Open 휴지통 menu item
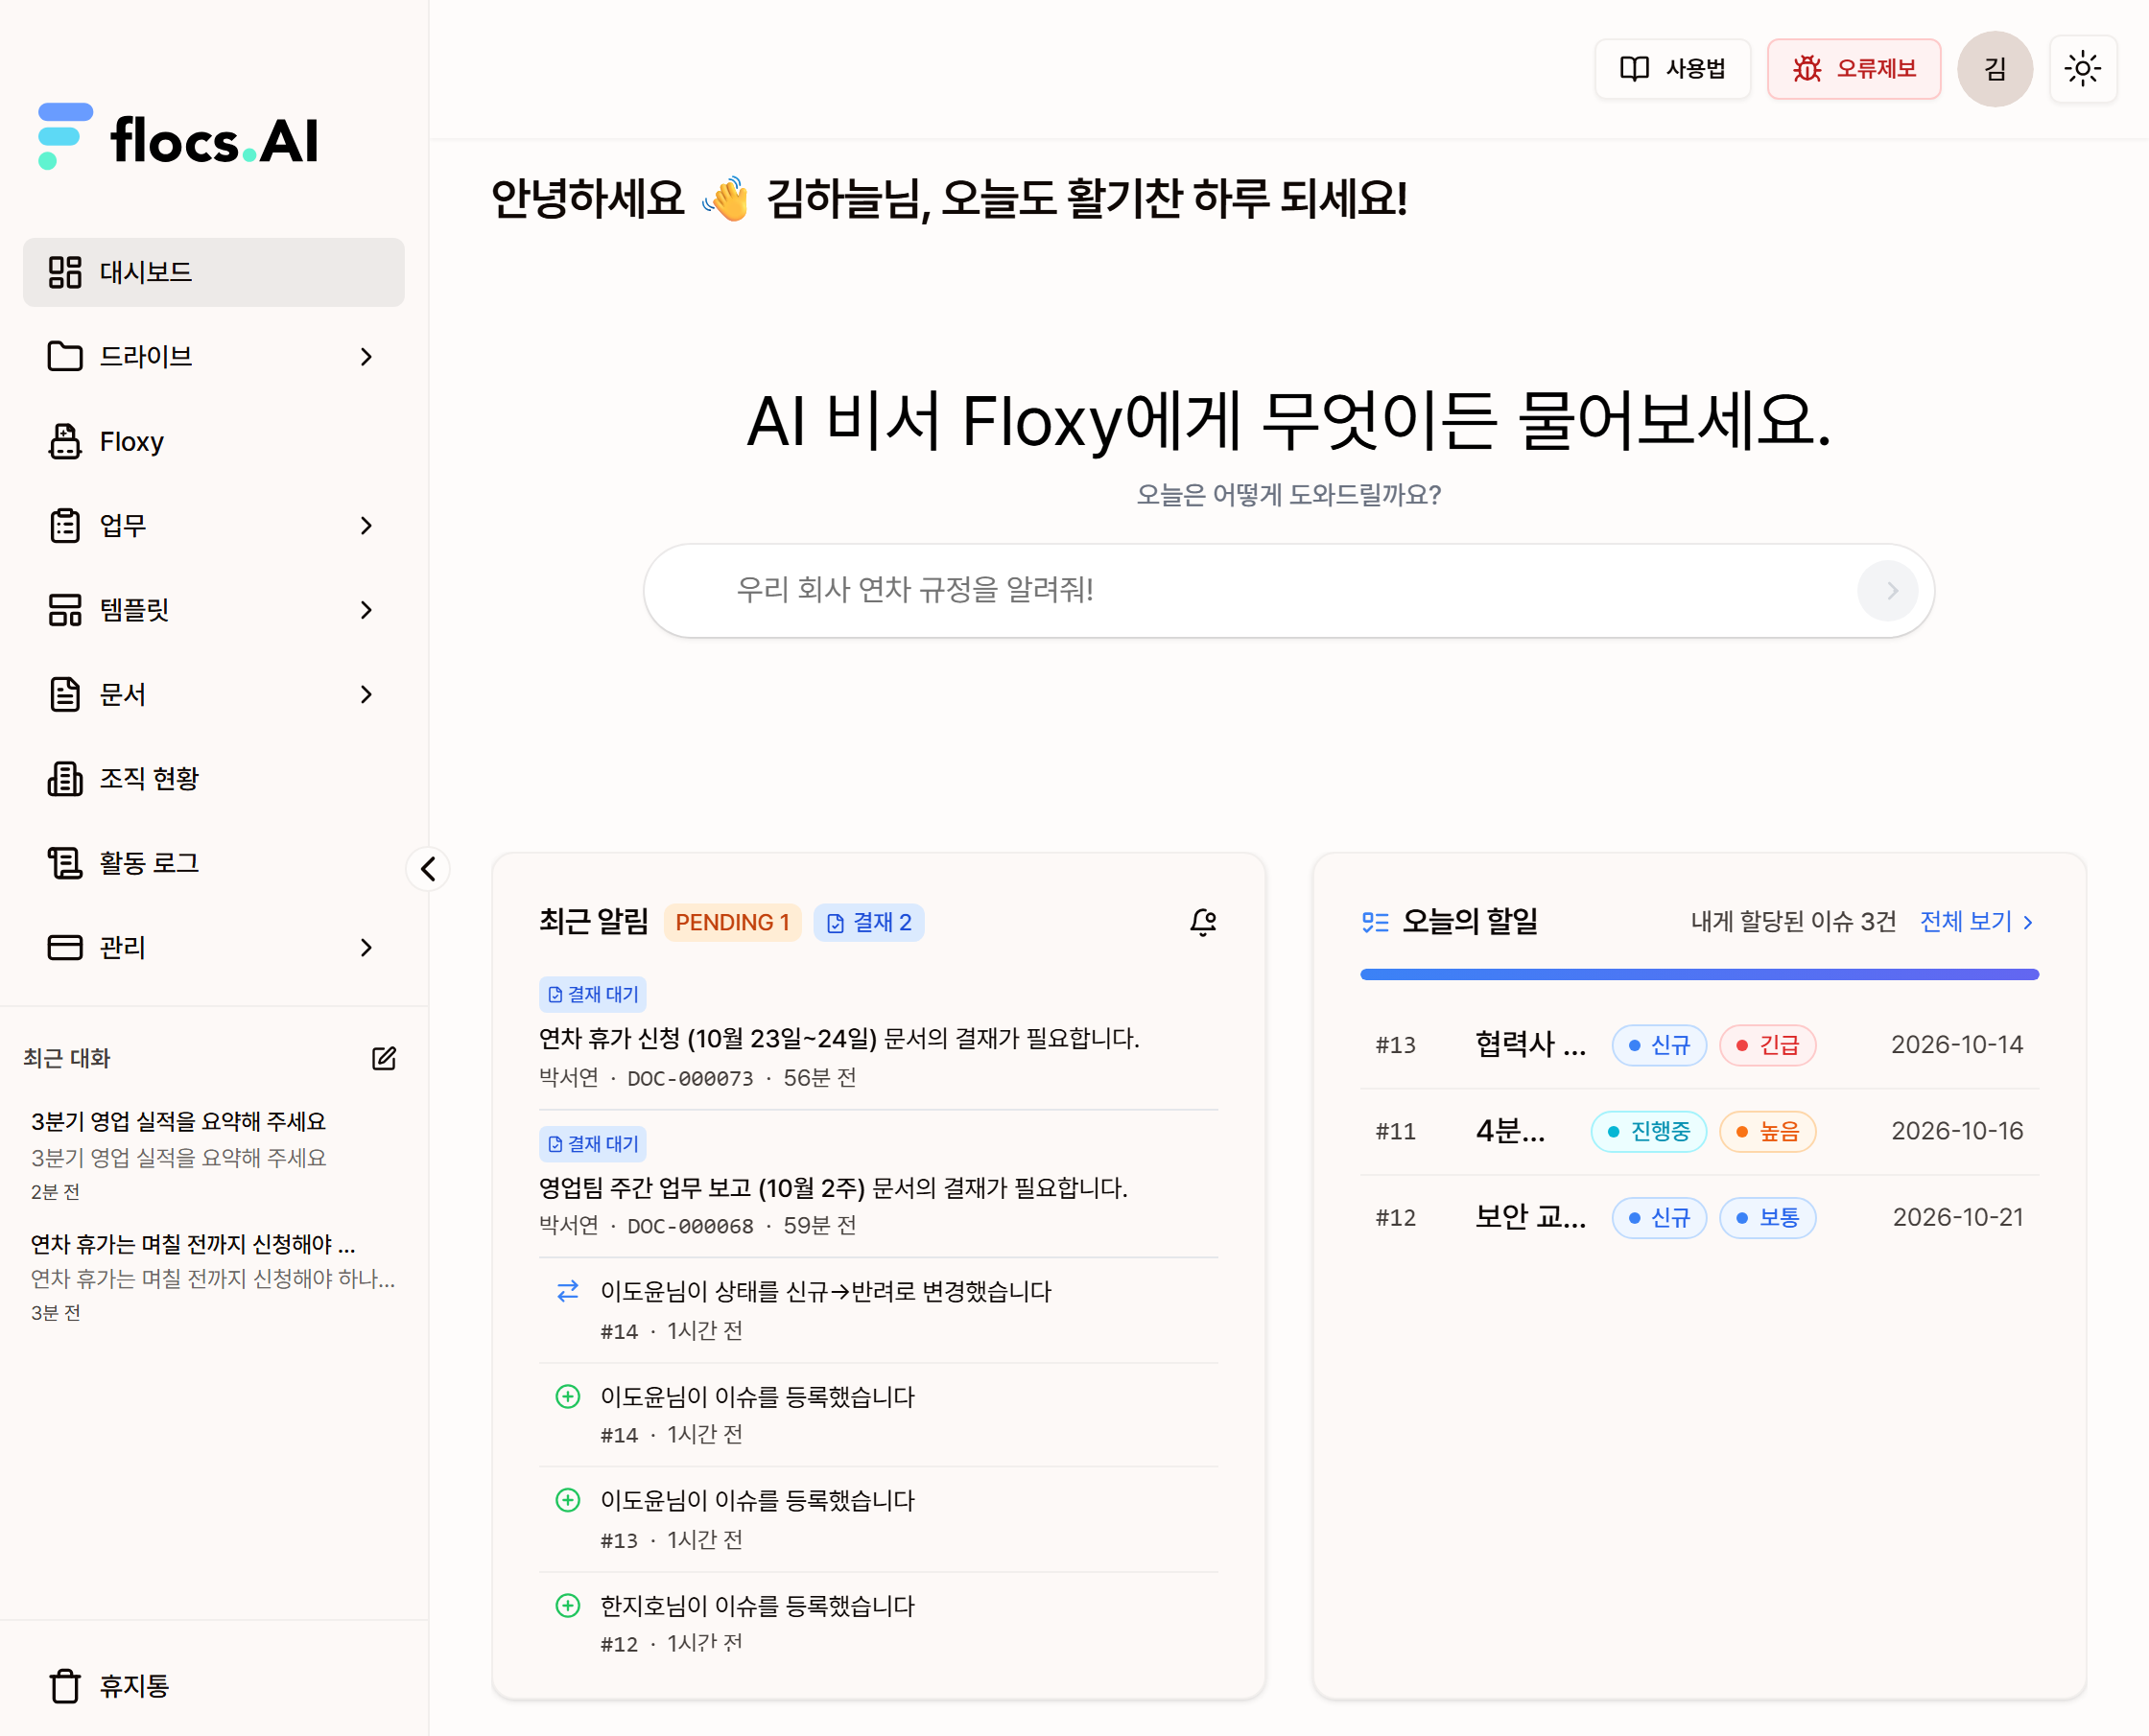The height and width of the screenshot is (1736, 2149). 213,1686
